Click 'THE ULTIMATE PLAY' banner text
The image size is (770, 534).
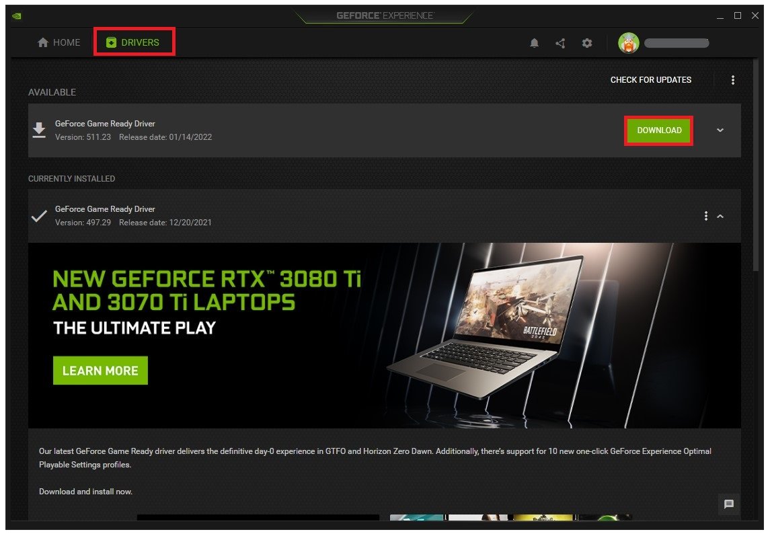click(x=134, y=328)
